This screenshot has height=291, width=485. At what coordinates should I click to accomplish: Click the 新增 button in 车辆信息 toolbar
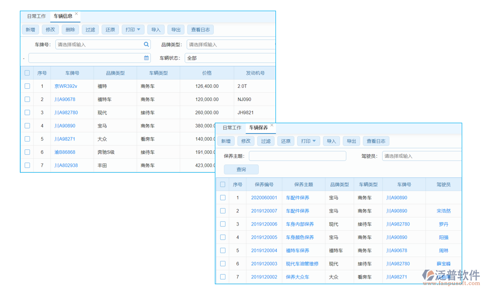pyautogui.click(x=30, y=29)
